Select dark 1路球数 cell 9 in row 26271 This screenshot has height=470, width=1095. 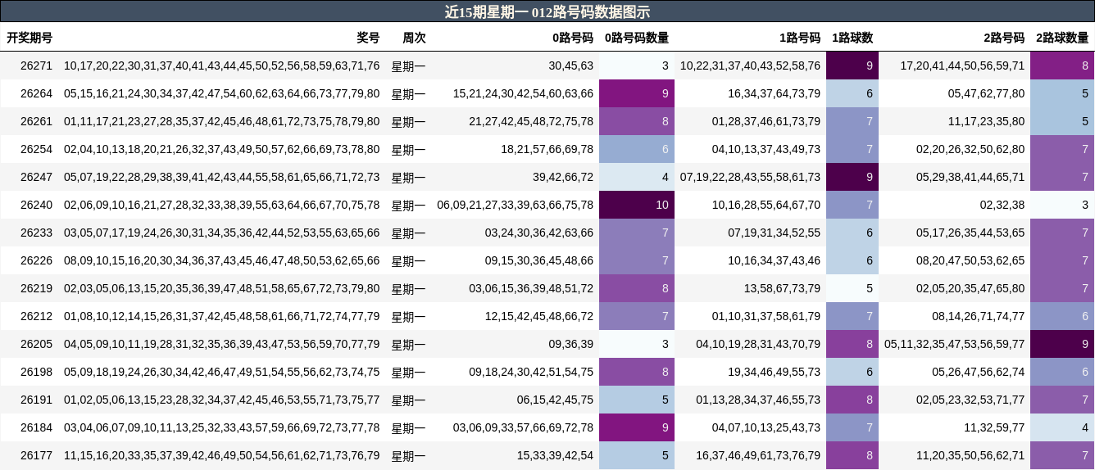click(x=852, y=66)
